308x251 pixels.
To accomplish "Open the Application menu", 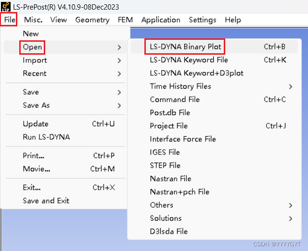I will tap(161, 20).
